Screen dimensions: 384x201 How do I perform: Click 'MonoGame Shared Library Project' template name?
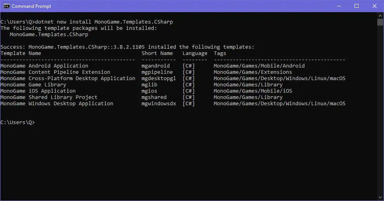49,97
